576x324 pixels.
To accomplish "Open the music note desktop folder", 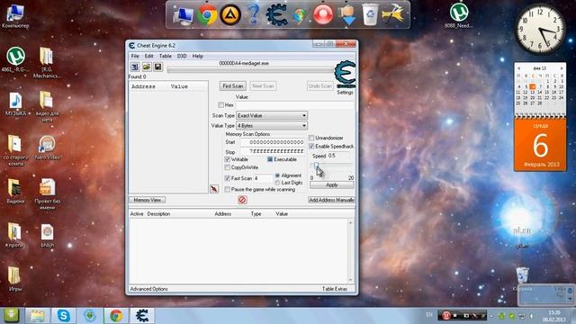I will 15,103.
